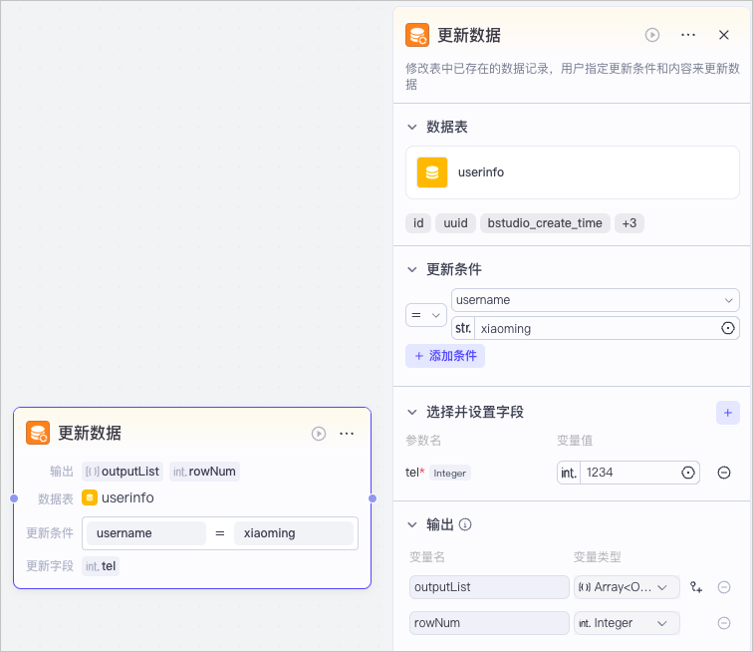
Task: Open the rowNum Integer type dropdown
Action: pyautogui.click(x=627, y=623)
